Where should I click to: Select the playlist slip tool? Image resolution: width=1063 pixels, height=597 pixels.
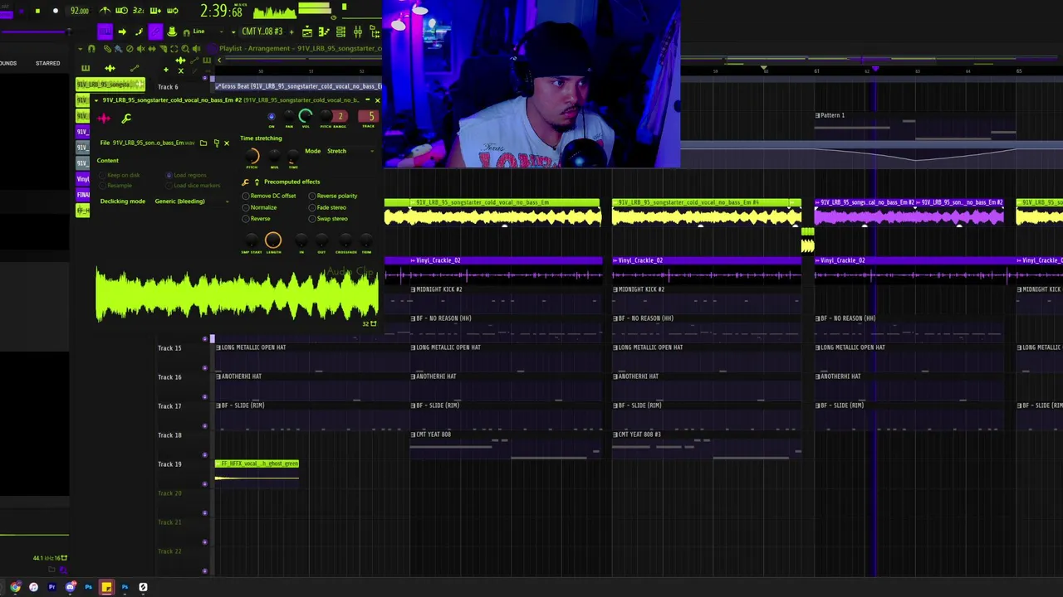[x=151, y=49]
